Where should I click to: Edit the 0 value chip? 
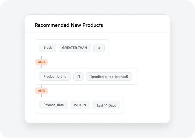(99, 48)
